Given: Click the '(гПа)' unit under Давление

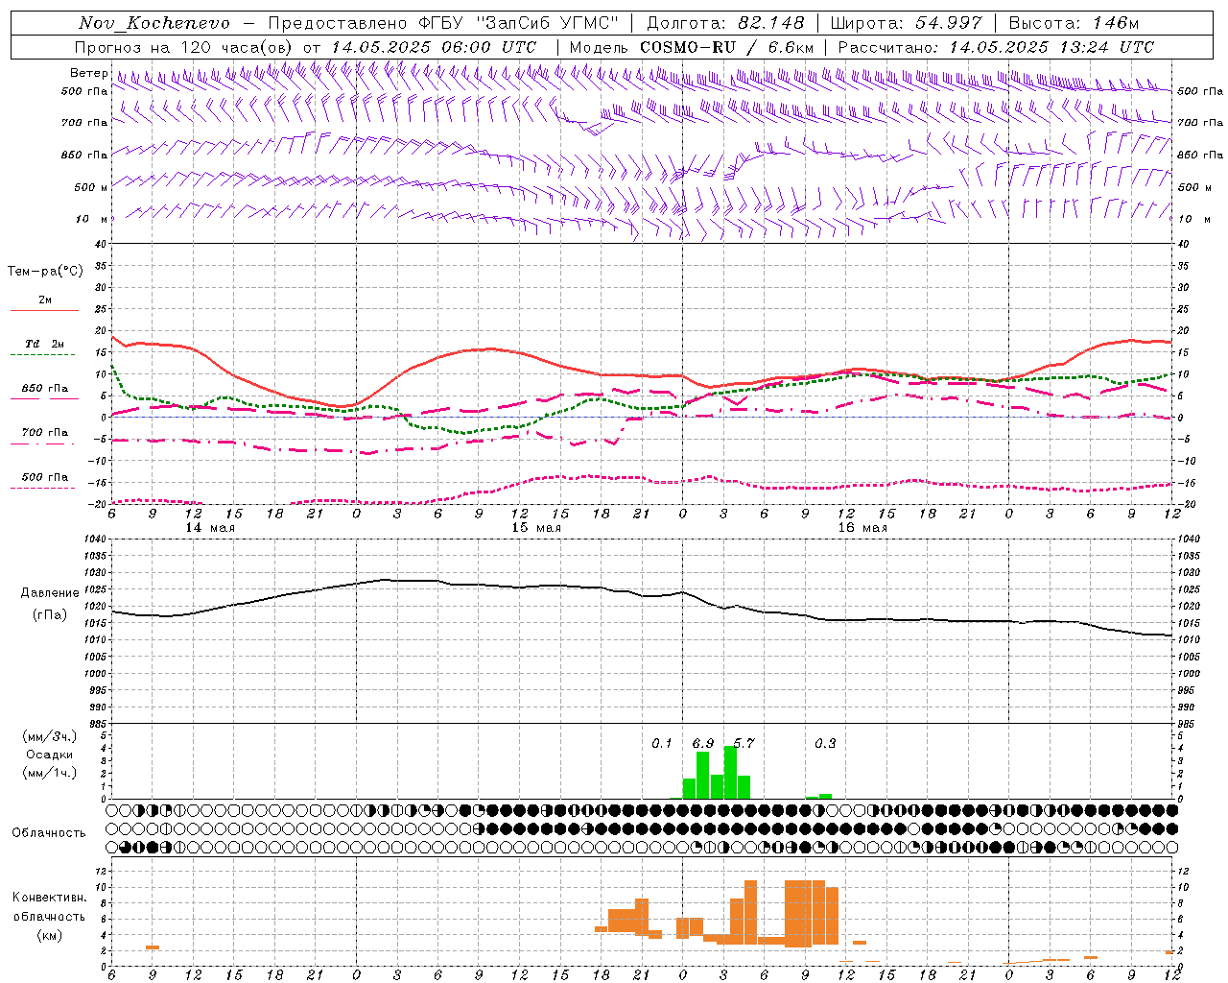Looking at the screenshot, I should pyautogui.click(x=50, y=615).
